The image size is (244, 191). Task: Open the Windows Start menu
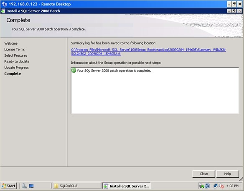click(x=9, y=186)
